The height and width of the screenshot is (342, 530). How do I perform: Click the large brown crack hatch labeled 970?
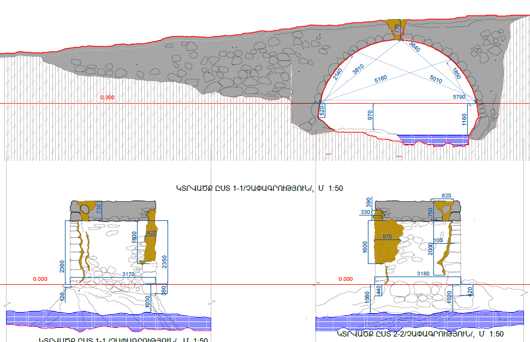point(388,240)
